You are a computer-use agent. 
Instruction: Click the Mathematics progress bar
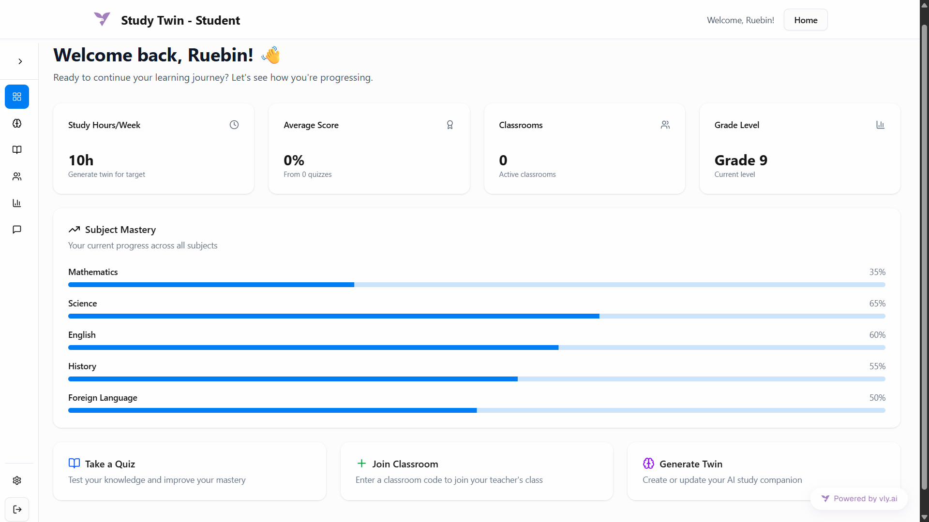tap(477, 285)
